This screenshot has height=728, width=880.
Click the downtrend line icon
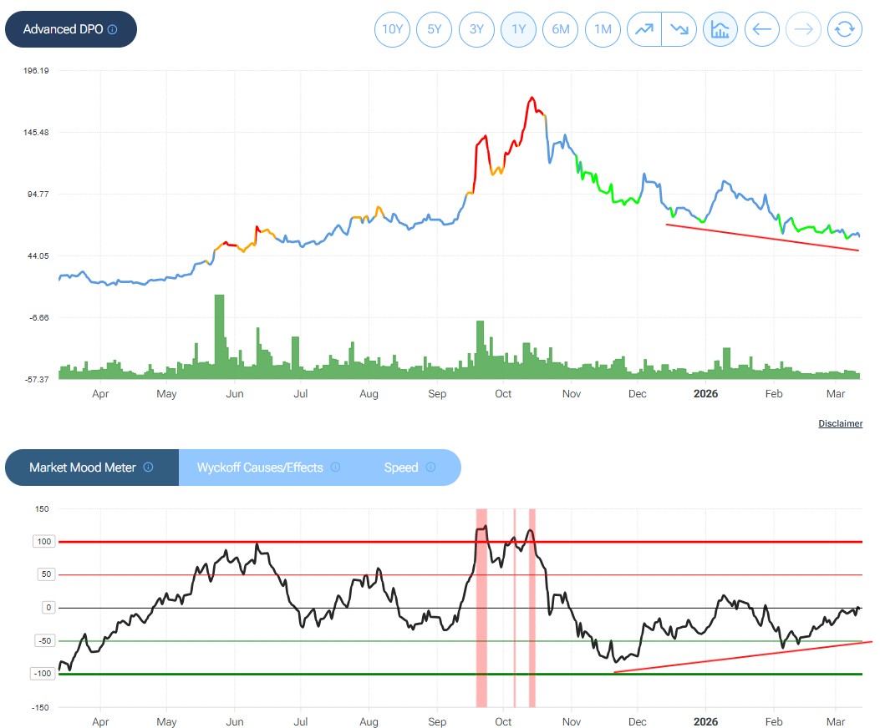click(x=679, y=29)
